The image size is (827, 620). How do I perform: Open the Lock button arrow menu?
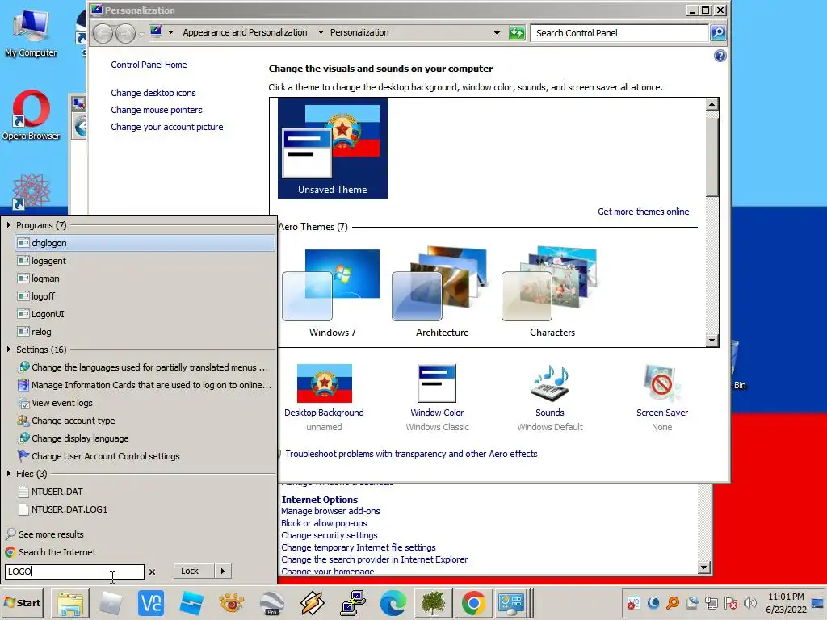[x=223, y=571]
